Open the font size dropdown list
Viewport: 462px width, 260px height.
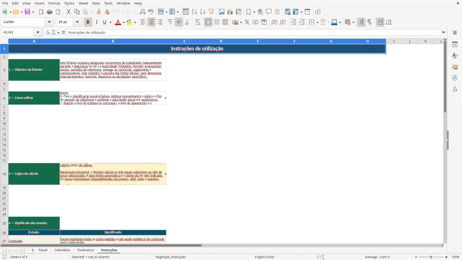(77, 22)
